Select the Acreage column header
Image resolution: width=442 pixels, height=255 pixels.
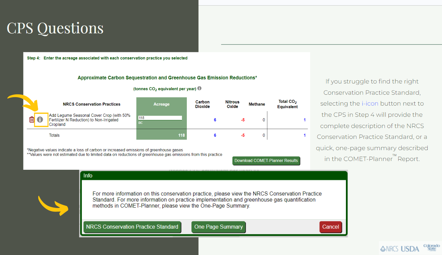click(162, 104)
